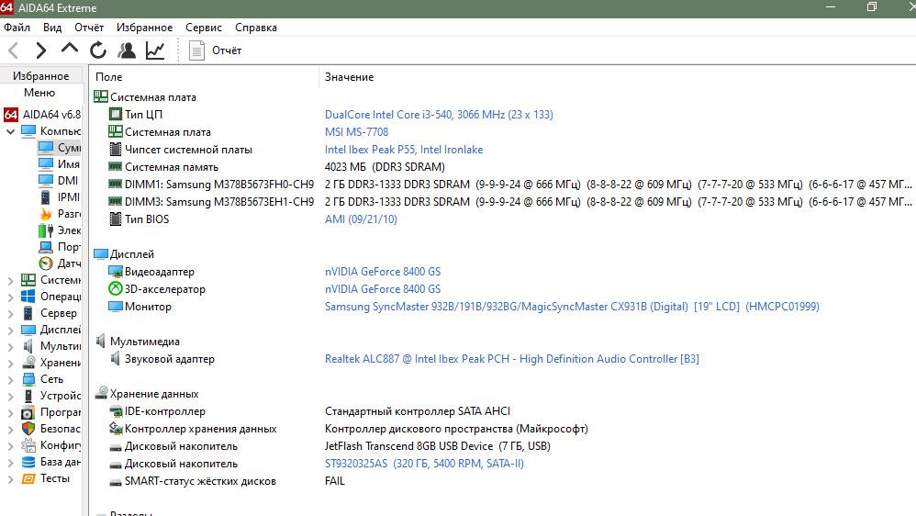Switch to the Избранное sidebar tab
Image resolution: width=916 pixels, height=516 pixels.
(x=41, y=76)
